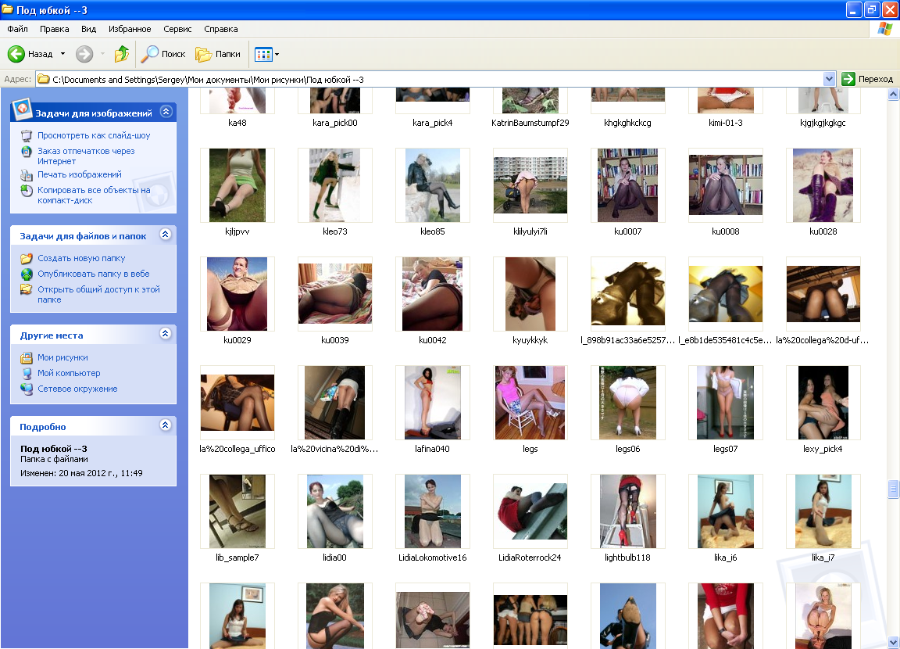Click the file name LidiaLokomotive16
This screenshot has height=649, width=900.
point(433,557)
